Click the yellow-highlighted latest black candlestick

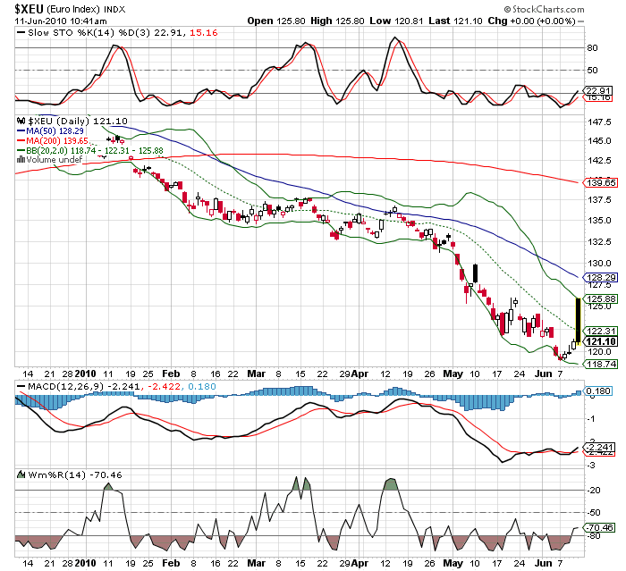click(578, 321)
